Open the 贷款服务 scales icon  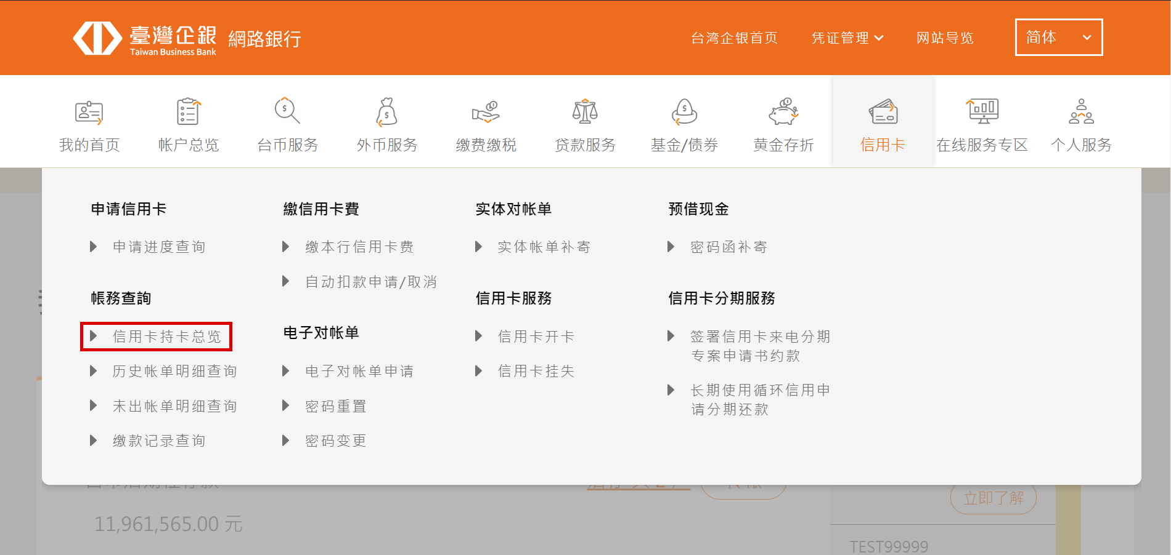[585, 112]
